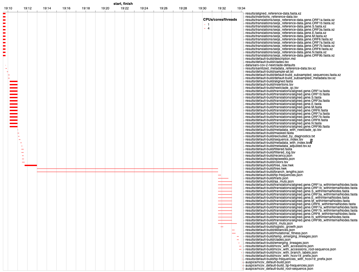The height and width of the screenshot is (272, 359).
Task: Click the default-build/clades.tsv label
Action: pos(267,62)
